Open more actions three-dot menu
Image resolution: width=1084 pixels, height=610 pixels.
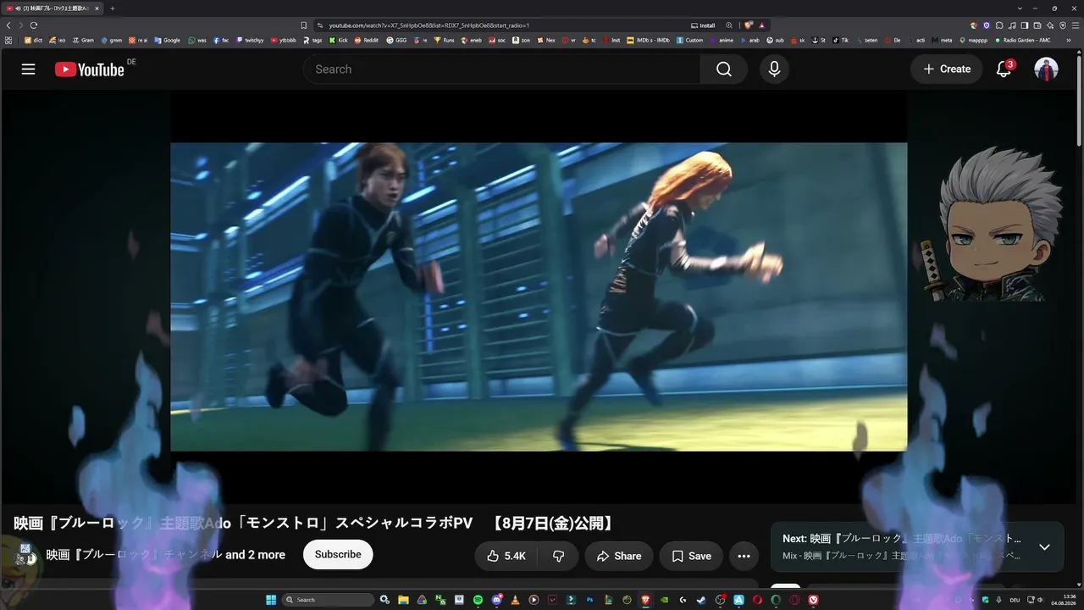[x=744, y=556]
